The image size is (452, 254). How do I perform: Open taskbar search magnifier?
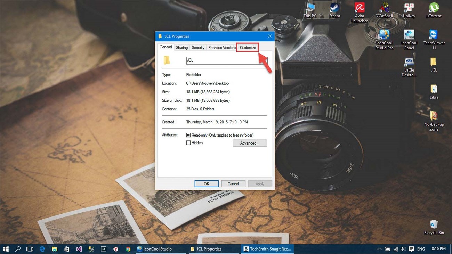(18, 249)
